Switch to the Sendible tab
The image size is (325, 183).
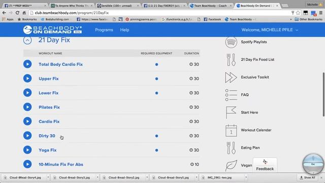coord(118,6)
